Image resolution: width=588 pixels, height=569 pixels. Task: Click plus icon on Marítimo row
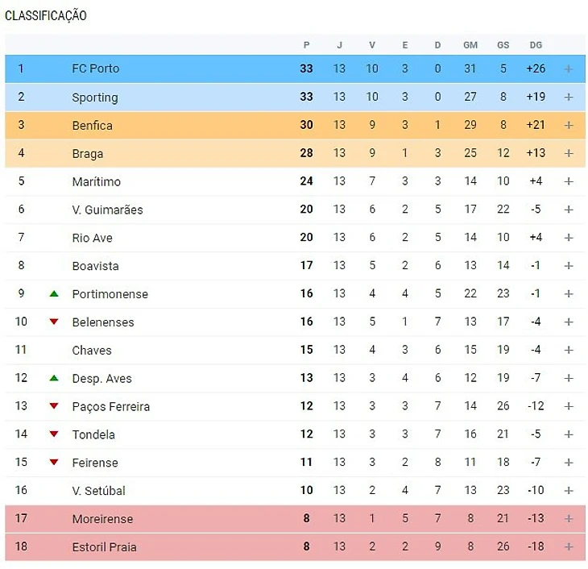point(568,182)
